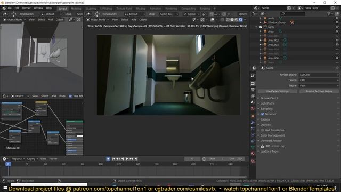The height and width of the screenshot is (192, 341).
Task: Select the Area.002 light in outliner
Action: (273, 41)
